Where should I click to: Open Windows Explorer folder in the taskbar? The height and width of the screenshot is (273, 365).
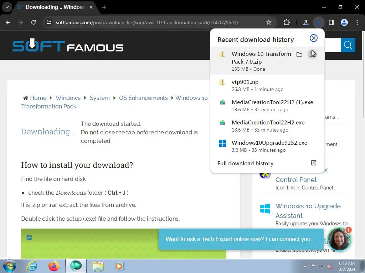pos(98,266)
